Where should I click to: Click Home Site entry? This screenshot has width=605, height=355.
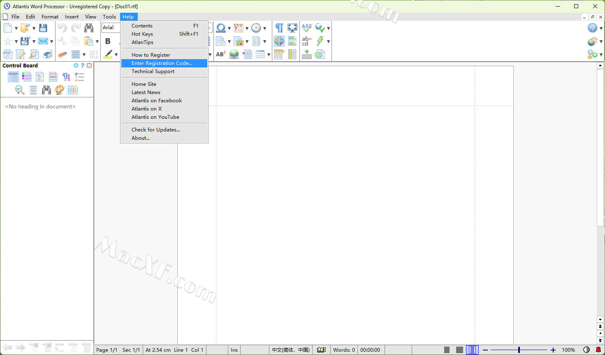(164, 84)
